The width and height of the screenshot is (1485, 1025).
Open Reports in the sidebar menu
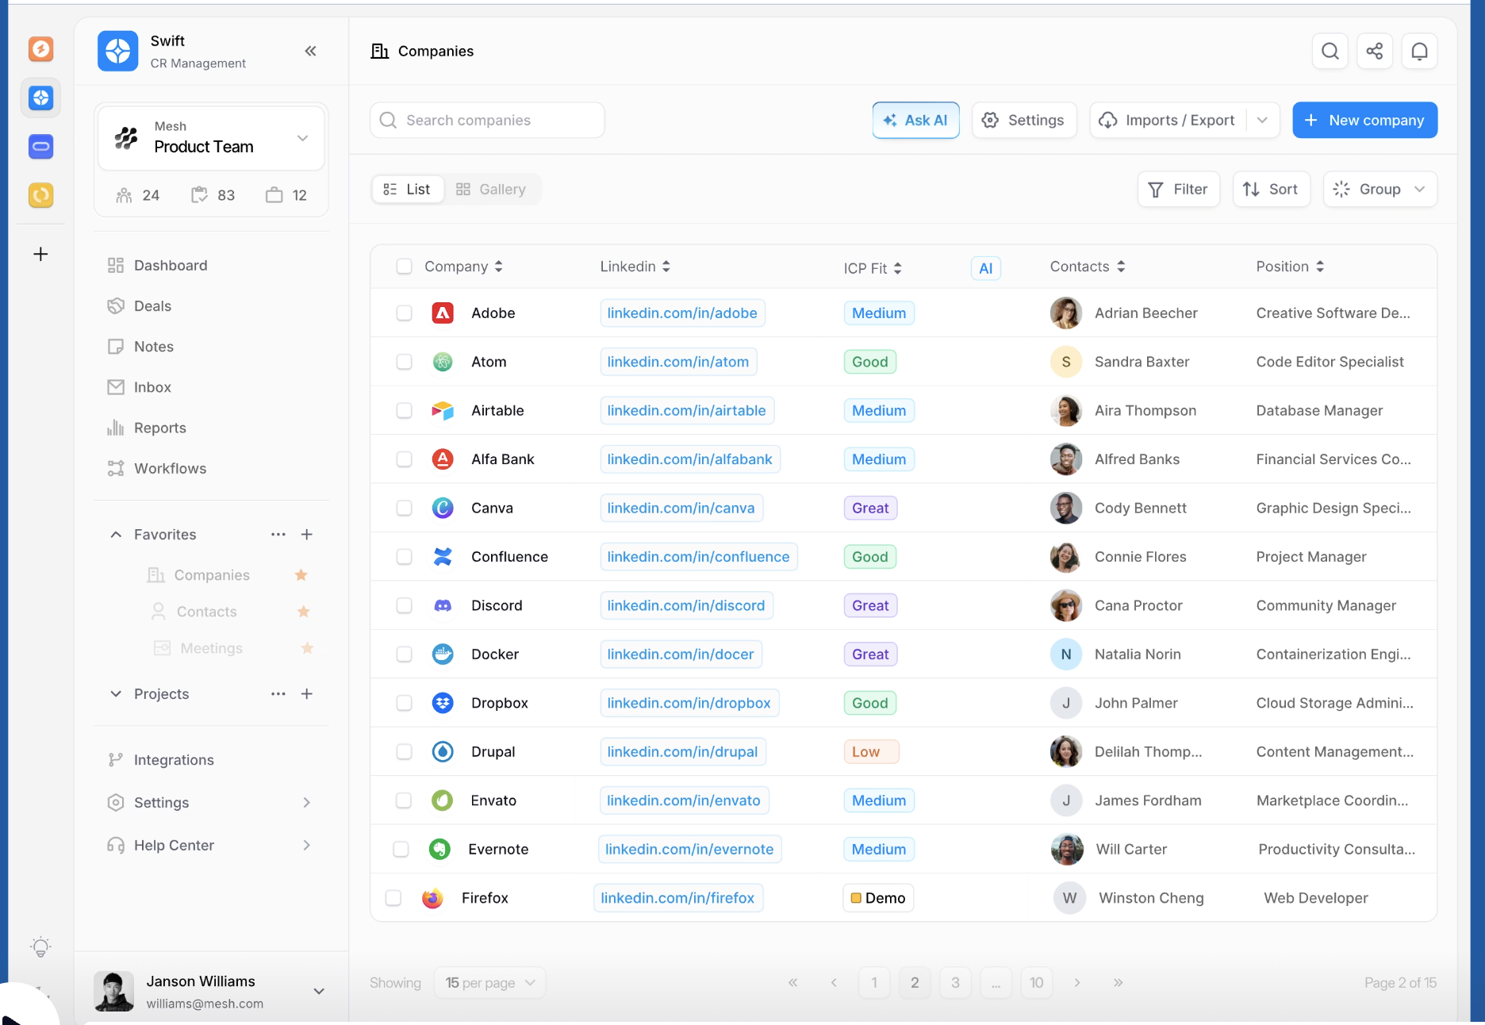[159, 428]
